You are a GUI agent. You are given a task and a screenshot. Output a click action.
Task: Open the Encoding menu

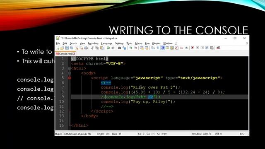tap(93, 43)
